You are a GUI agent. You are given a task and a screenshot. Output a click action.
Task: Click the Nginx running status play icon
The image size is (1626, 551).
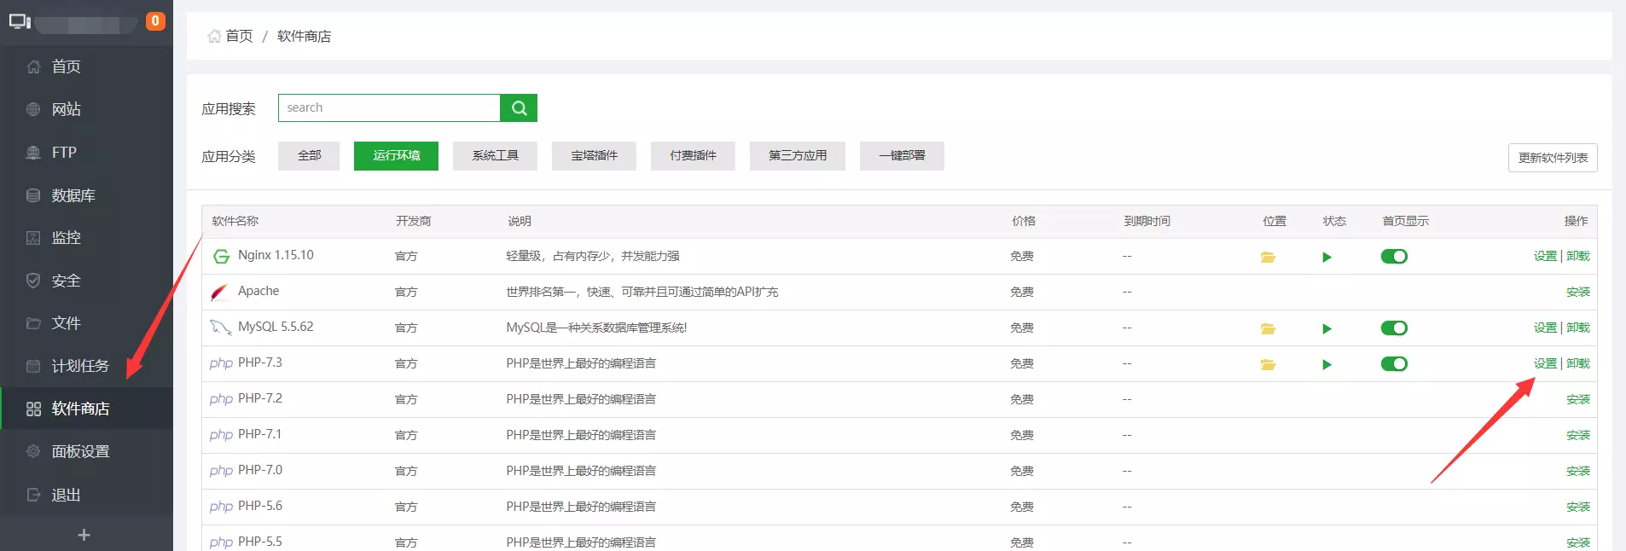(1327, 257)
